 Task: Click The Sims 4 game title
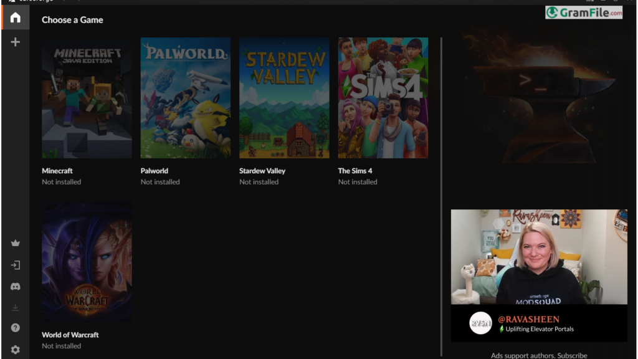pyautogui.click(x=355, y=171)
